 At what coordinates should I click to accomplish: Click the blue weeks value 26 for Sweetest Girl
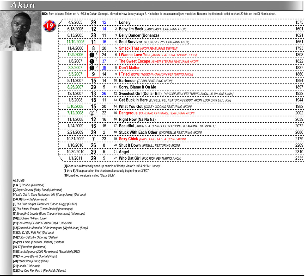tap(104, 94)
